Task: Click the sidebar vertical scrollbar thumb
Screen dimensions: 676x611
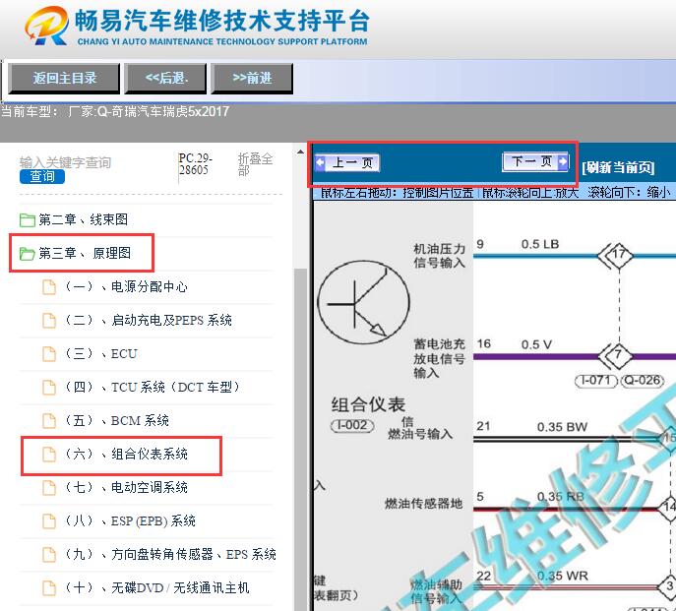Action: click(300, 439)
